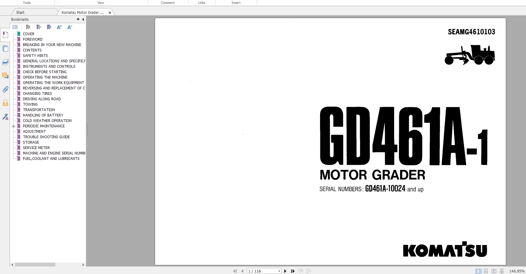Screen dimensions: 526x274
Task: Switch to continuous facing view
Action: (502, 271)
